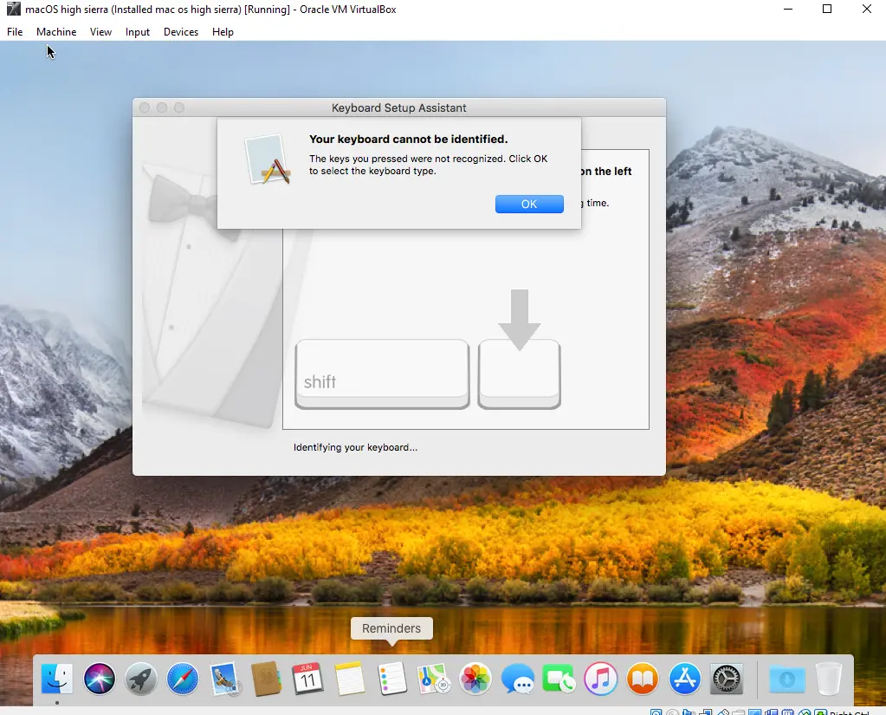Click OK to select keyboard type
Screen dimensions: 886x715
(529, 204)
